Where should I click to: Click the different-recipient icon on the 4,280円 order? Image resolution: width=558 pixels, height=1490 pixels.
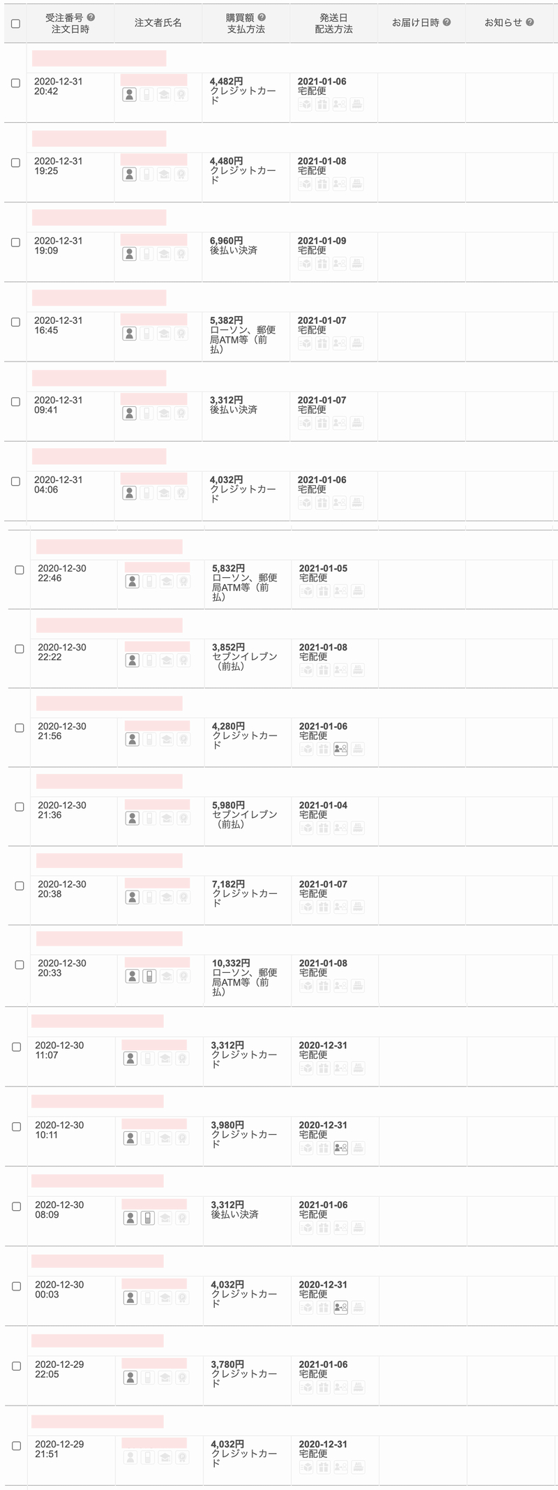[x=340, y=749]
